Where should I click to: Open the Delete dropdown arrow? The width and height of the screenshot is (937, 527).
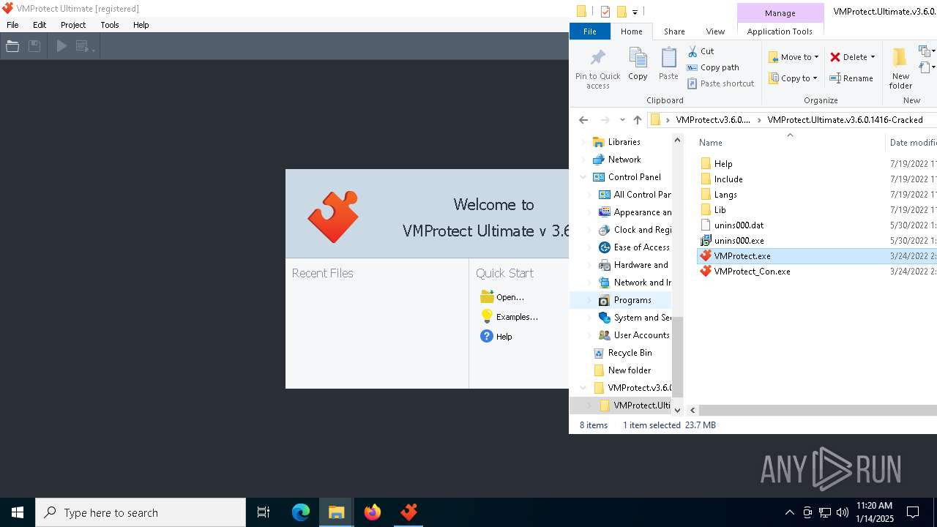pyautogui.click(x=873, y=57)
